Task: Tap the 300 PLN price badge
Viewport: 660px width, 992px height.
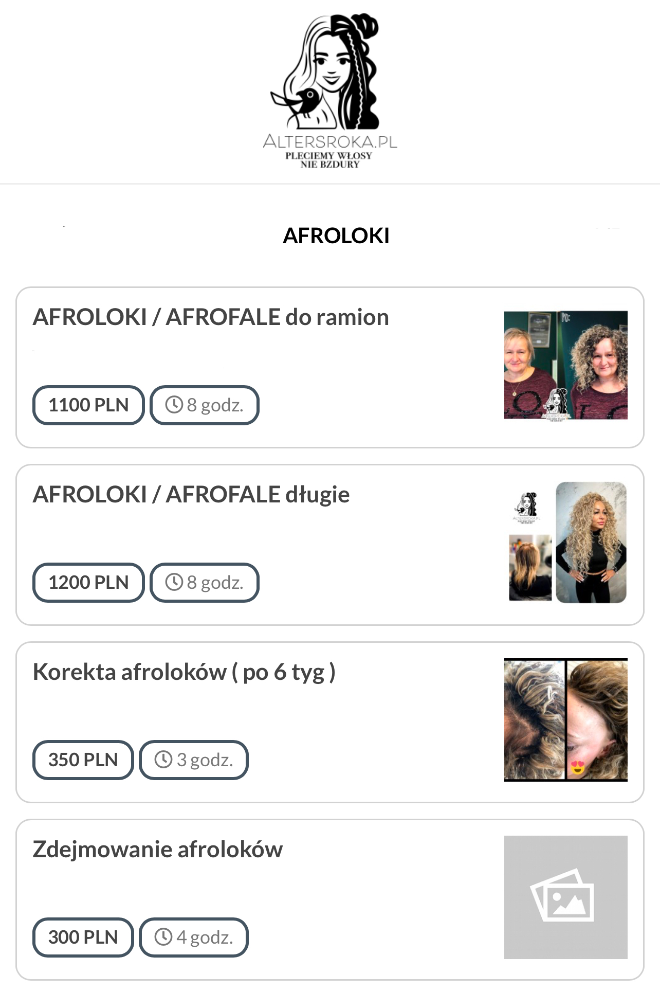Action: pos(83,937)
